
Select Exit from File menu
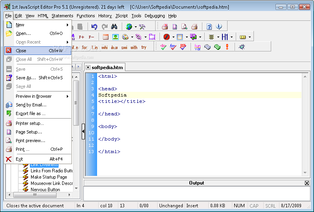tap(38, 159)
